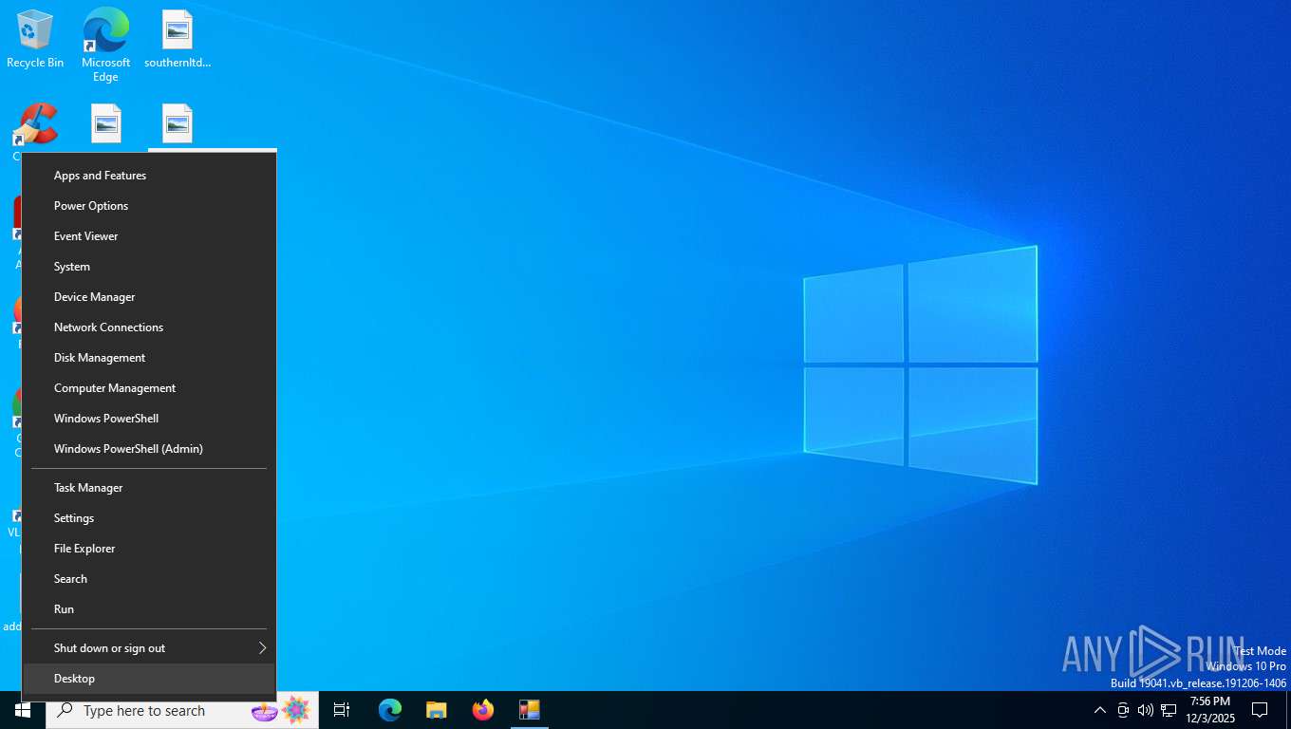Choose Apps and Features from the menu
Viewport: 1291px width, 729px height.
pyautogui.click(x=149, y=176)
